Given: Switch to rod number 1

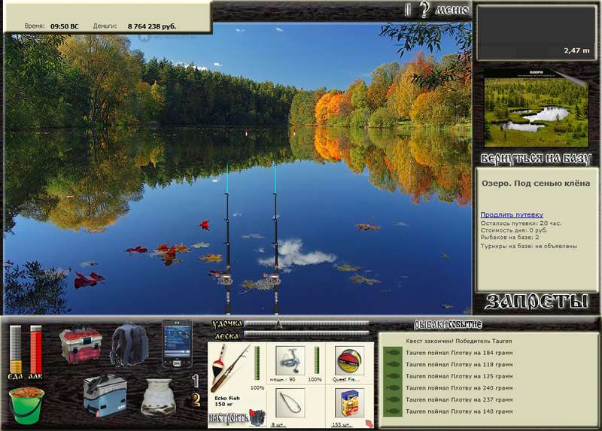Looking at the screenshot, I should pos(196,381).
